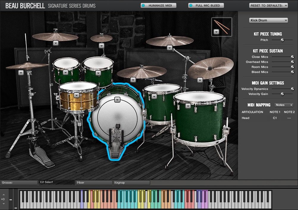The image size is (298, 210).
Task: Switch to the Mixer tab
Action: [x=94, y=182]
